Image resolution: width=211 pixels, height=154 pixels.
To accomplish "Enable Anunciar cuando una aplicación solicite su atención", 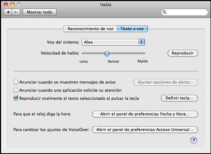I will click(16, 90).
